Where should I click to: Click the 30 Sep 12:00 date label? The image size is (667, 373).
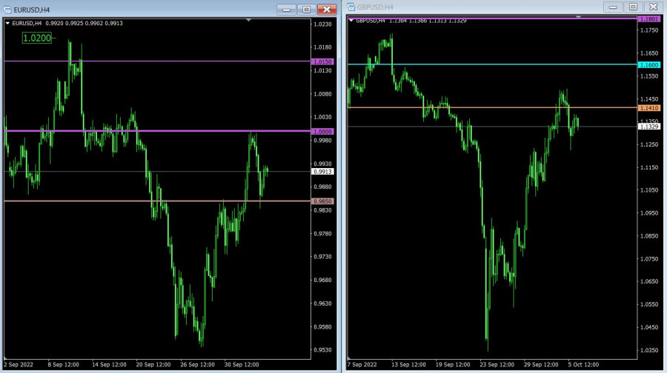tap(242, 365)
